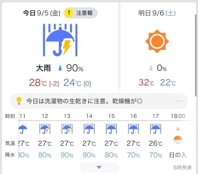The image size is (198, 174).
Task: Click tomorrow's 0% precipitation raindrop
Action: [151, 68]
